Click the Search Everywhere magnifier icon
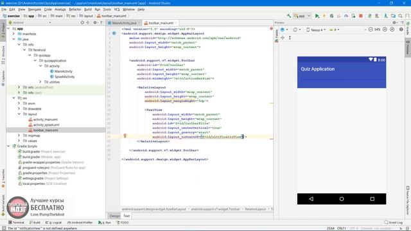411x231 pixels. tap(400, 16)
